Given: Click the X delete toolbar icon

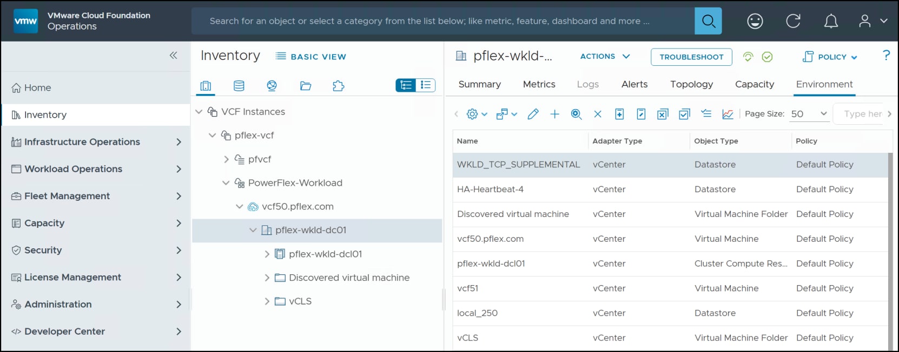Looking at the screenshot, I should (598, 114).
